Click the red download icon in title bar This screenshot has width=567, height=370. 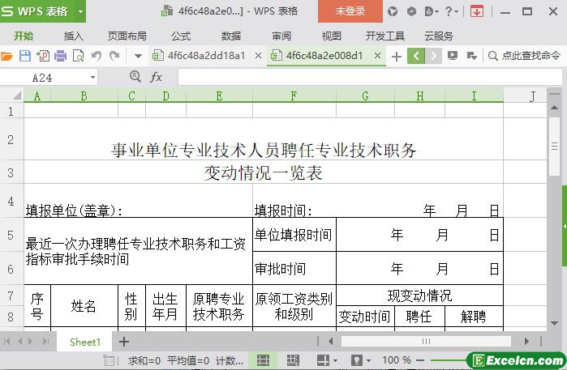pos(477,11)
